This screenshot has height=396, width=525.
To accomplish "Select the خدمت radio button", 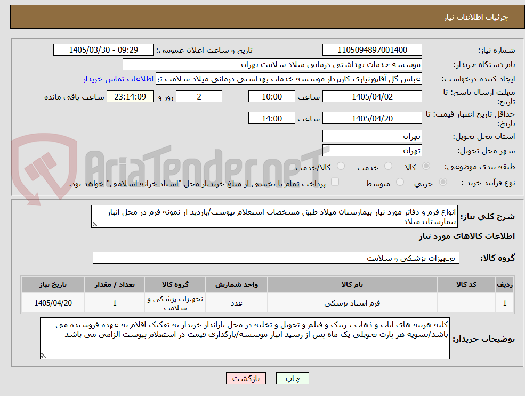I will [388, 166].
